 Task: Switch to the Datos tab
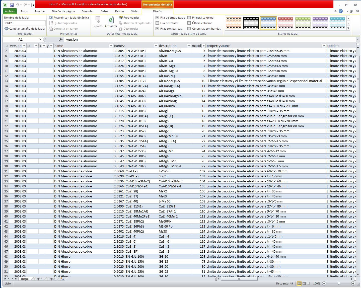pos(104,11)
